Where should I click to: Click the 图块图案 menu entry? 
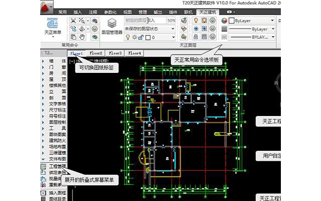click(x=57, y=135)
